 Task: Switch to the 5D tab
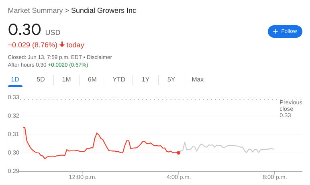click(41, 79)
